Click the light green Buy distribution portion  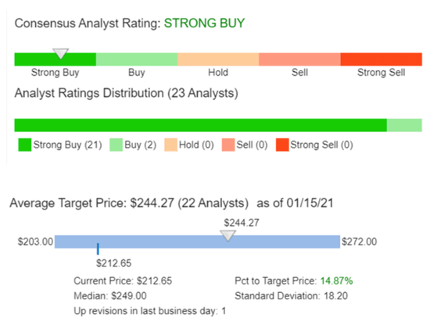[x=404, y=125]
